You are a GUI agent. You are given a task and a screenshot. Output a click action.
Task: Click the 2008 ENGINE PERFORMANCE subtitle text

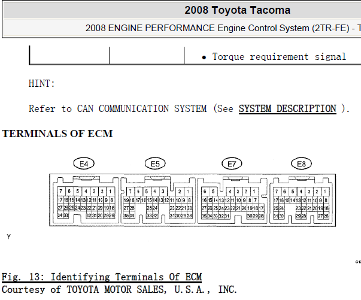[223, 28]
